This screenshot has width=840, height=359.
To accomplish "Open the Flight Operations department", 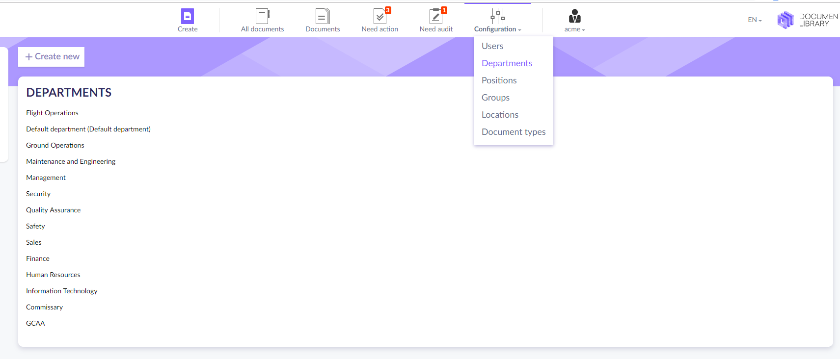I will tap(52, 113).
